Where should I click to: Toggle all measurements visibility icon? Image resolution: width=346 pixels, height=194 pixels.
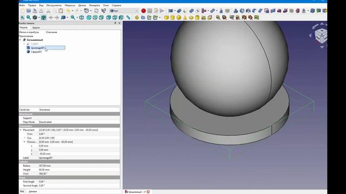tap(244, 18)
